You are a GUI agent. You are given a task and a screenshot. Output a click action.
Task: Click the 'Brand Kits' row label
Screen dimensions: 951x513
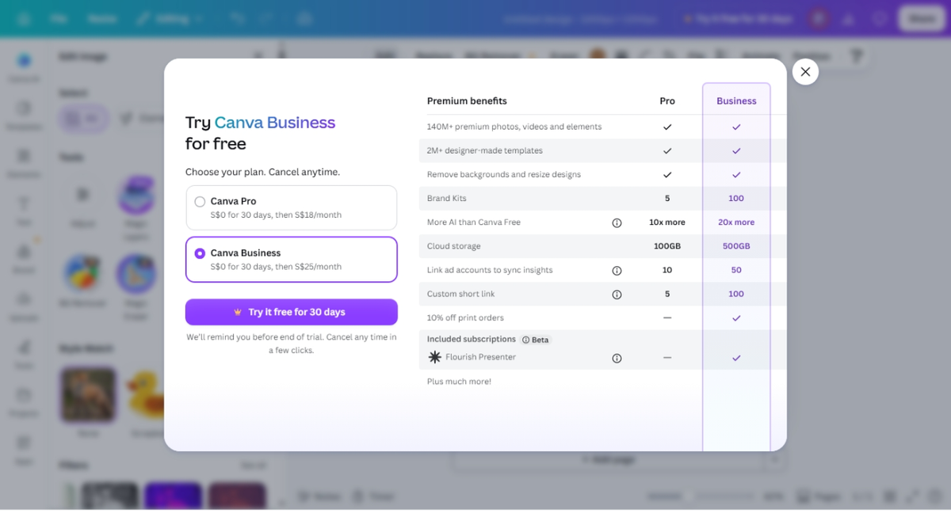point(447,198)
